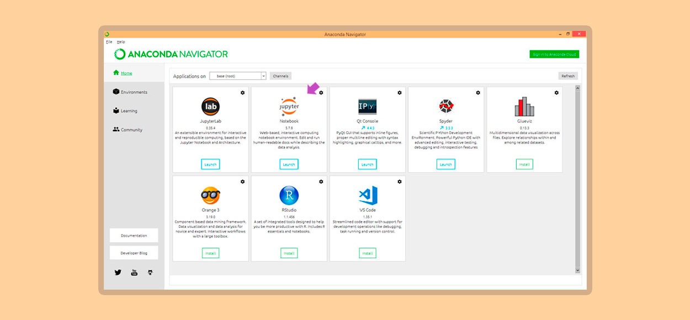Viewport: 690px width, 320px height.
Task: Open the Developer Blog link
Action: (134, 253)
